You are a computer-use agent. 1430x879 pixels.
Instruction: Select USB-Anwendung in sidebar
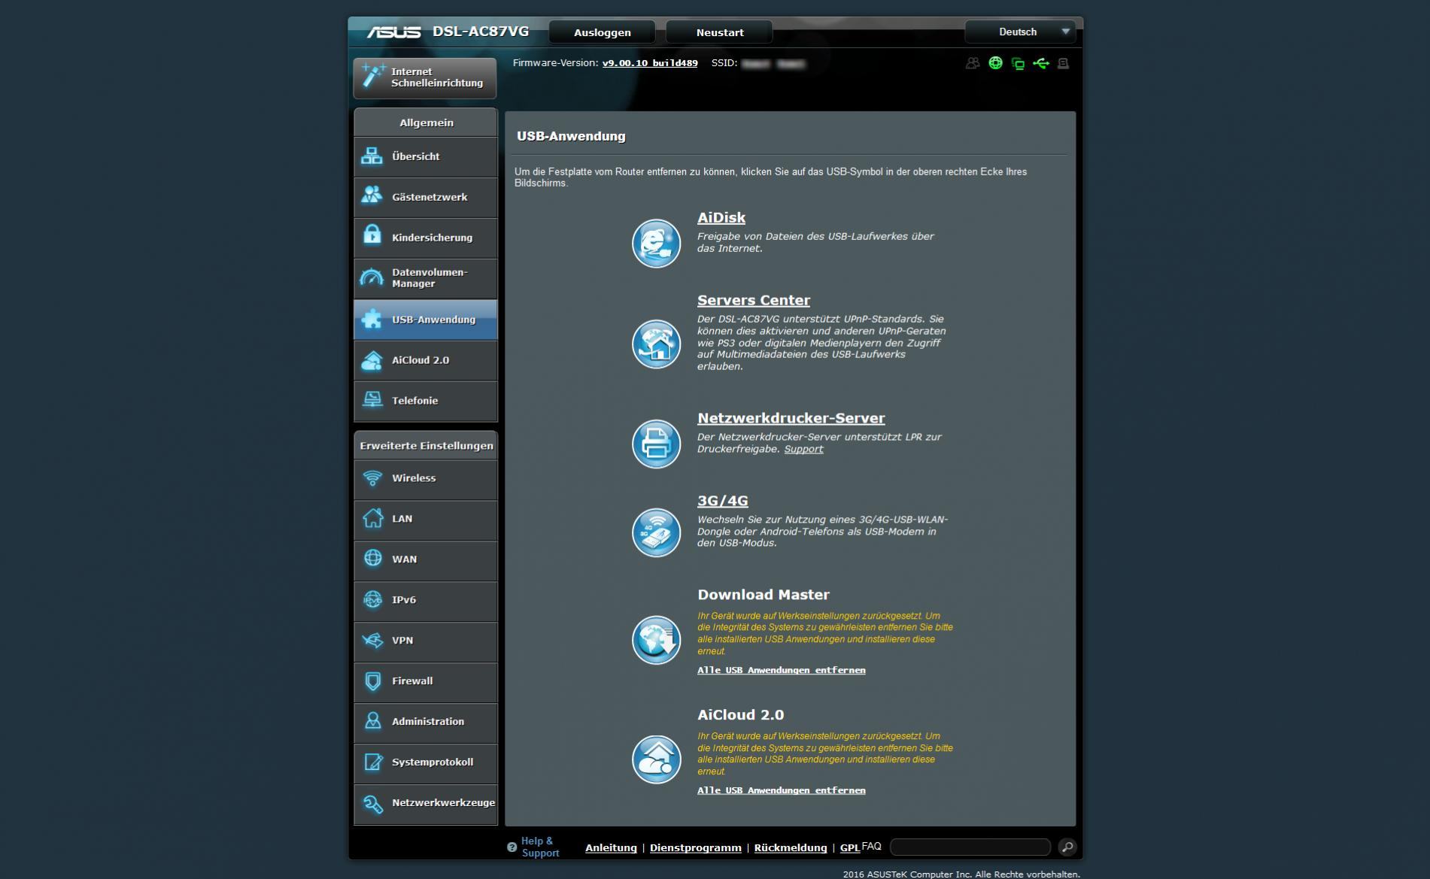pyautogui.click(x=426, y=320)
